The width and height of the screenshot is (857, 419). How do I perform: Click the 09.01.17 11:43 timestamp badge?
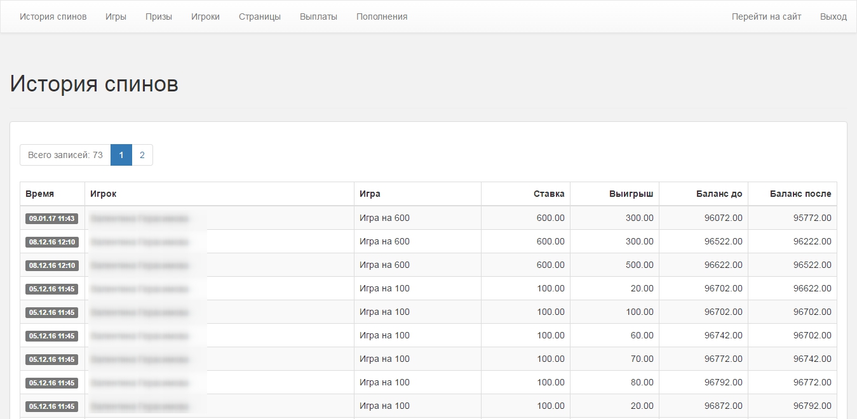point(52,218)
